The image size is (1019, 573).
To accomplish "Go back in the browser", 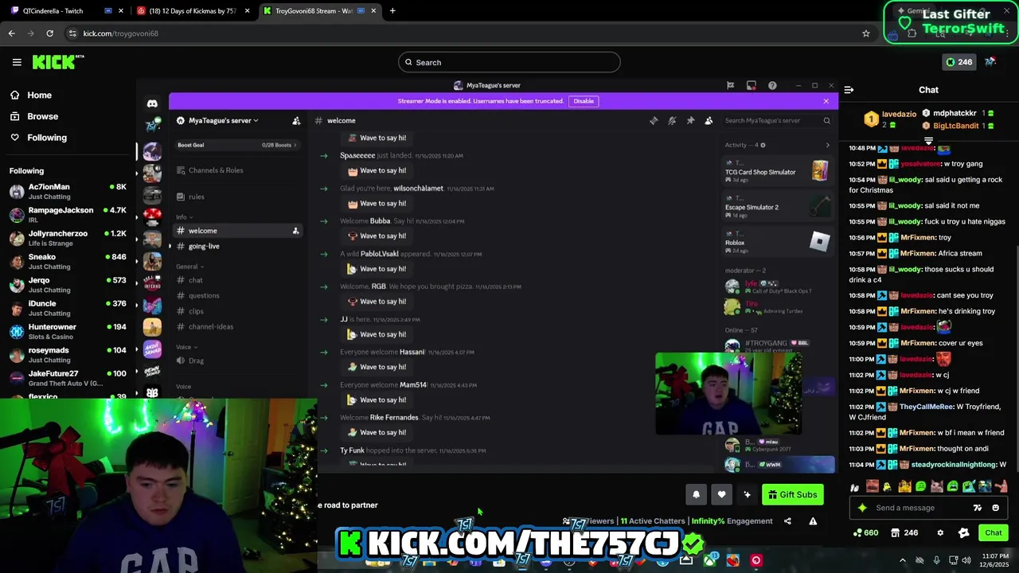I will tap(11, 33).
